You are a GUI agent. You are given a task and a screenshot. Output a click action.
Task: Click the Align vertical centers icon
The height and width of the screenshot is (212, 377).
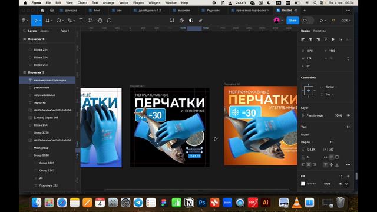333,39
